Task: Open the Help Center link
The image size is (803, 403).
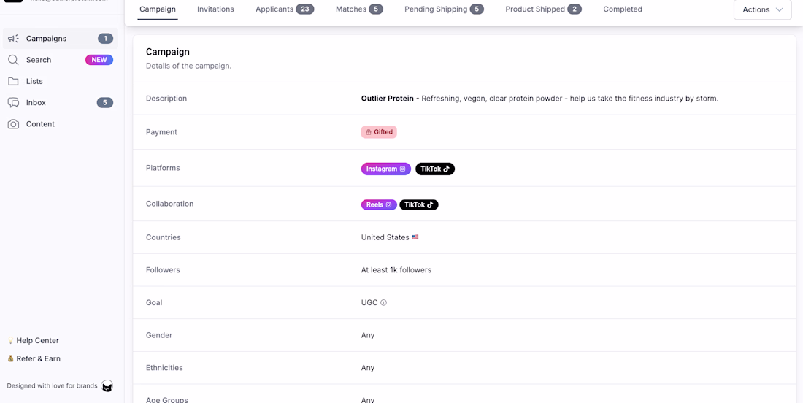Action: 37,341
